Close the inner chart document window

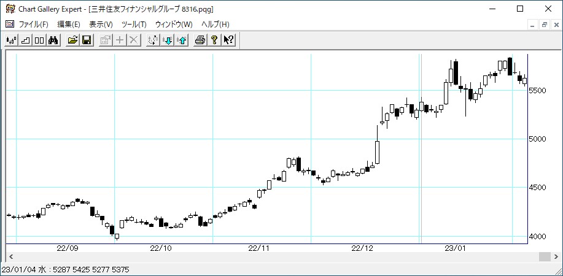click(556, 25)
